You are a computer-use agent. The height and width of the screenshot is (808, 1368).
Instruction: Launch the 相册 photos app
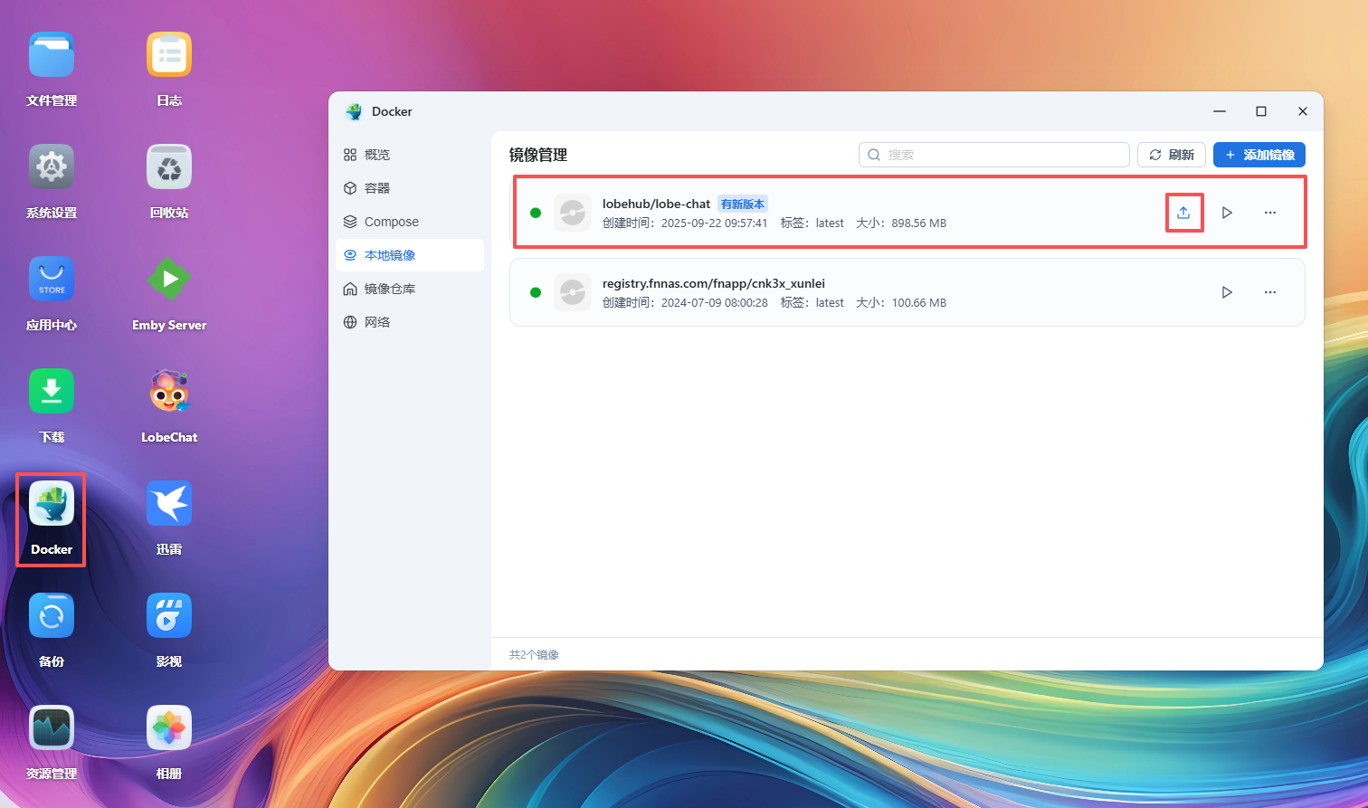(x=169, y=728)
